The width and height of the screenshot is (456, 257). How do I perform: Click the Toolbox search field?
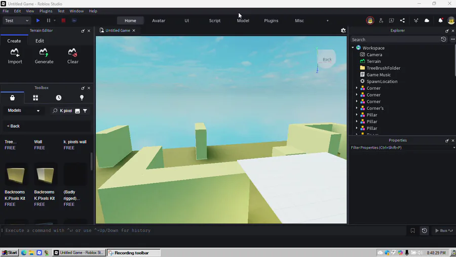[x=66, y=111]
